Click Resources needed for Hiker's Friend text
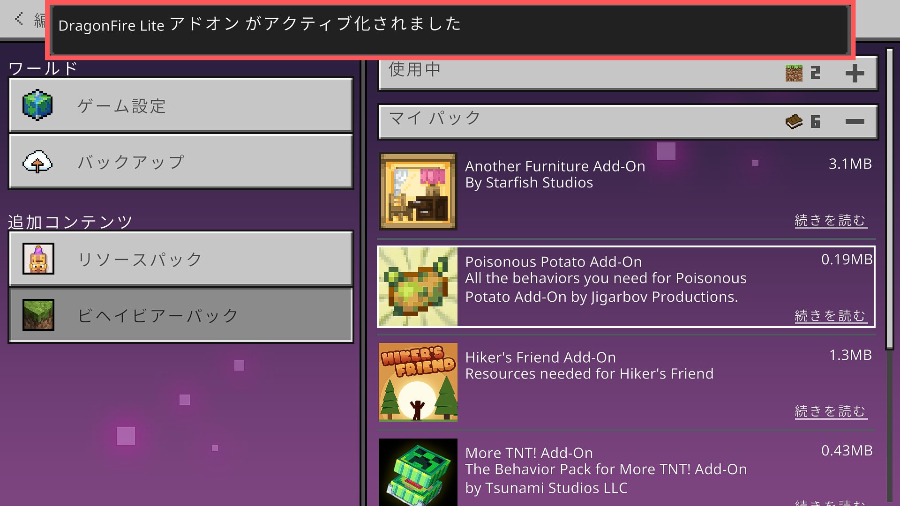This screenshot has height=506, width=900. [589, 374]
